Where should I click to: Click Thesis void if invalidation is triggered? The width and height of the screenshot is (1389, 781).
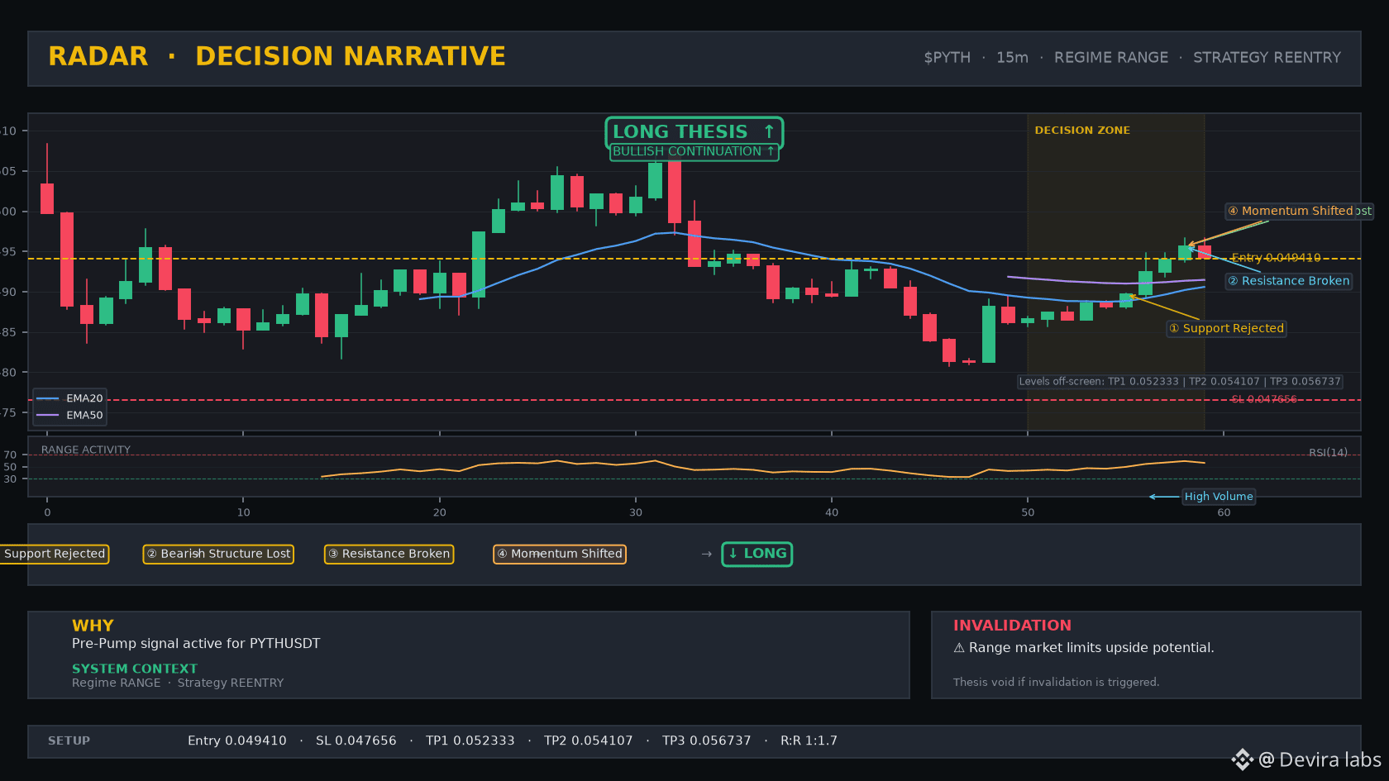tap(1056, 682)
